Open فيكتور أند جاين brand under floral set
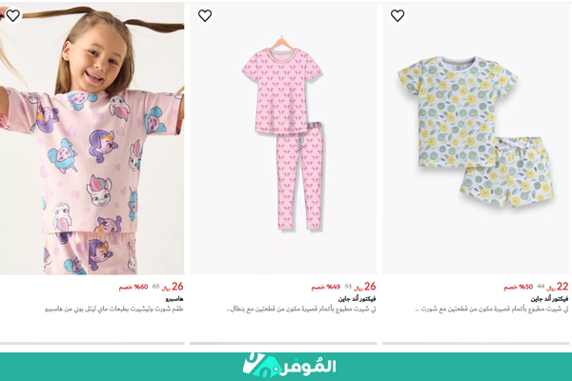 pos(549,299)
